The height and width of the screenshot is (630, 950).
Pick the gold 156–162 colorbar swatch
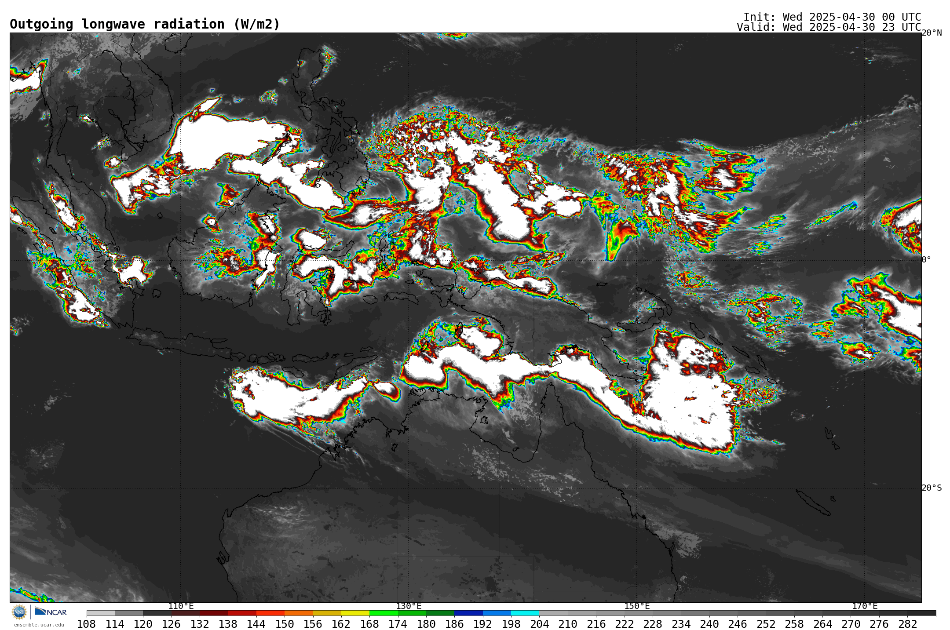pos(327,613)
